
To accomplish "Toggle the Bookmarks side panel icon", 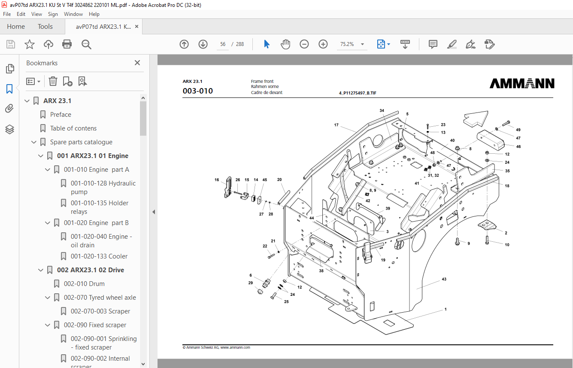I will [9, 88].
